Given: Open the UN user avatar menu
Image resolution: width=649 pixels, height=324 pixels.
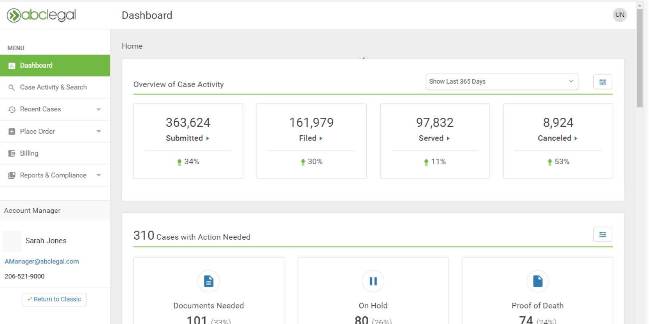Looking at the screenshot, I should point(619,15).
